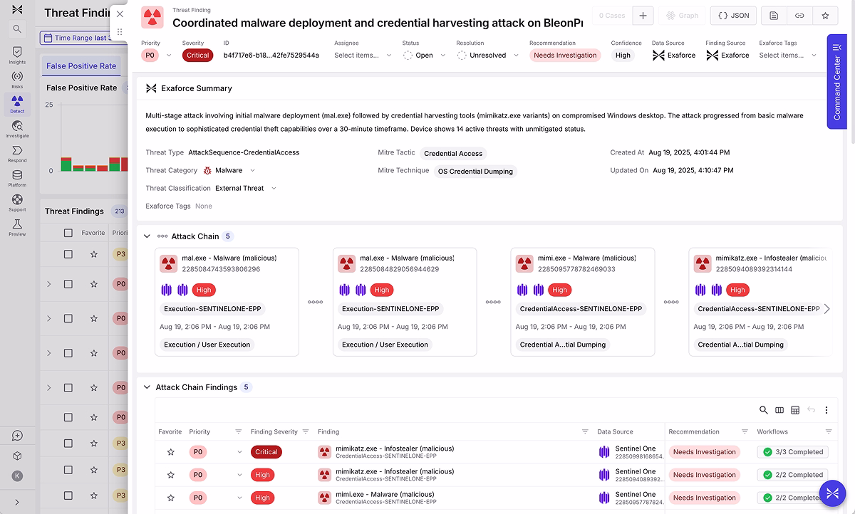
Task: Change Status from Open
Action: click(425, 55)
